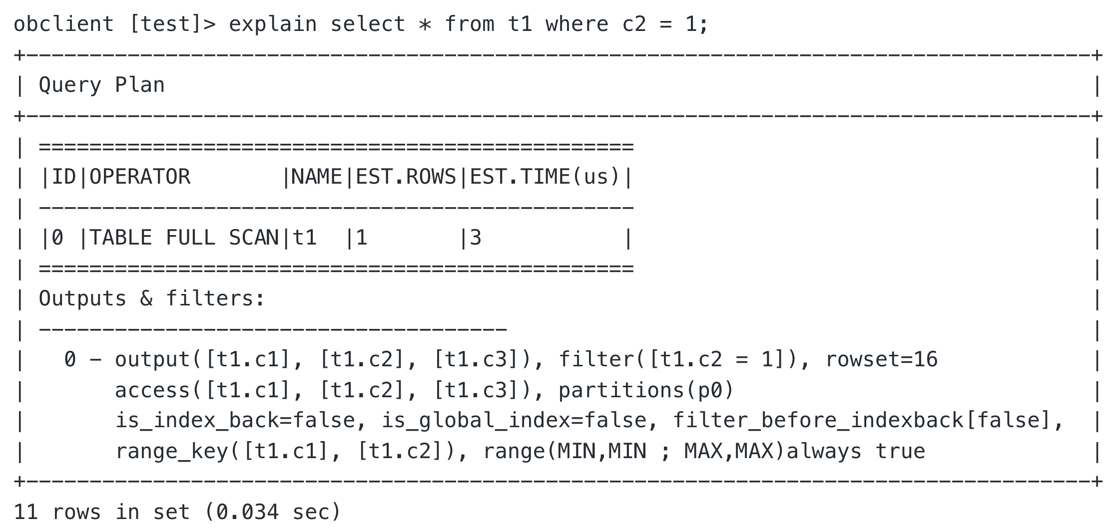This screenshot has height=530, width=1114.
Task: Click the explain select command text
Action: (469, 24)
